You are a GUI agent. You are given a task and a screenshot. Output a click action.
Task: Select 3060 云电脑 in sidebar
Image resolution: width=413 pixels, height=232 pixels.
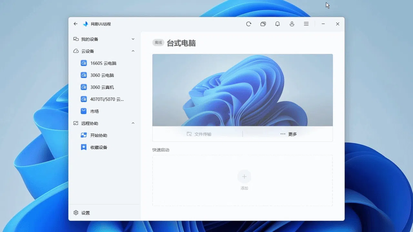[102, 75]
